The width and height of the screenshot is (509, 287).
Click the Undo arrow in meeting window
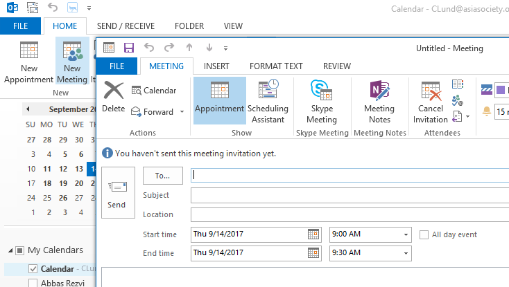[x=148, y=48]
